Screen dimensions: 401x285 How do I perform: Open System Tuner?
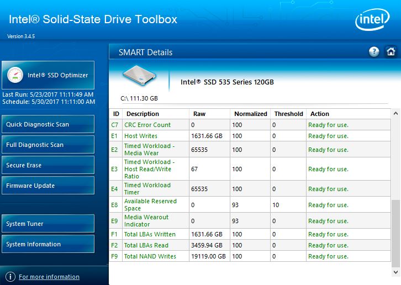48,224
